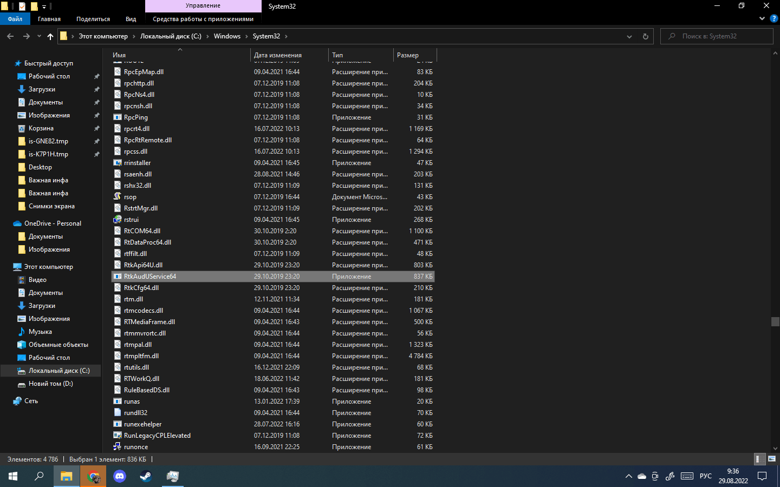Select the RunLegacyCPLElevated icon
This screenshot has height=487, width=780.
click(x=117, y=436)
